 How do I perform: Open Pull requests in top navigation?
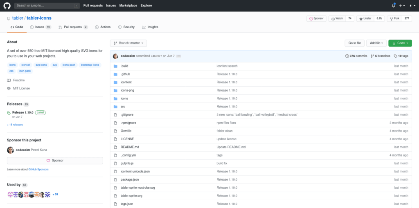pyautogui.click(x=93, y=5)
